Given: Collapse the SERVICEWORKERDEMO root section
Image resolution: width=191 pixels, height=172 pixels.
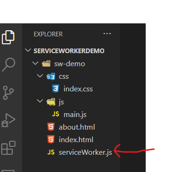Looking at the screenshot, I should pos(28,50).
